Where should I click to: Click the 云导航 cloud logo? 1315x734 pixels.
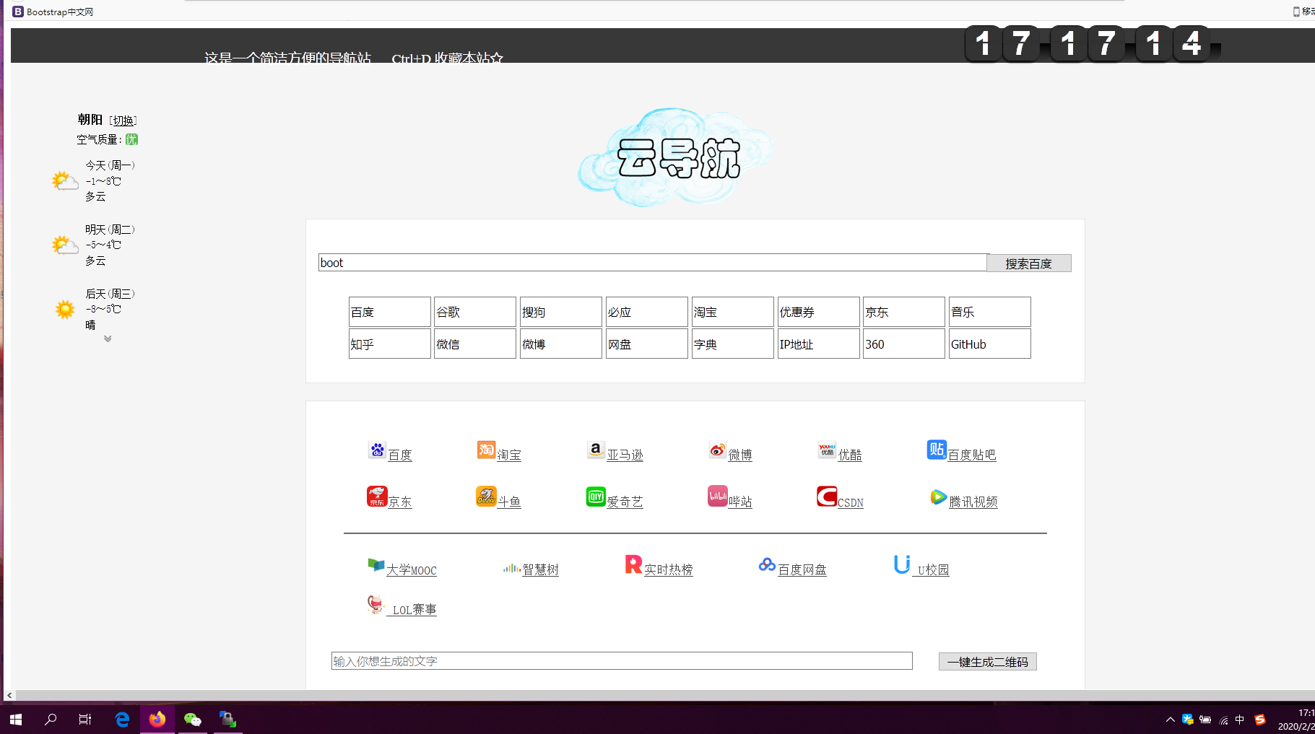click(x=677, y=157)
